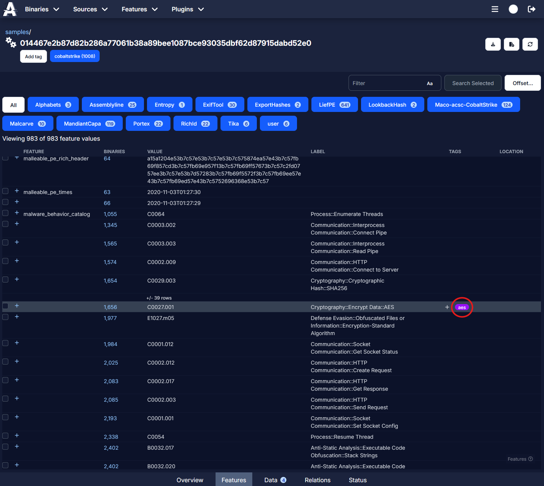Click the log out icon
The width and height of the screenshot is (544, 486).
click(x=531, y=9)
